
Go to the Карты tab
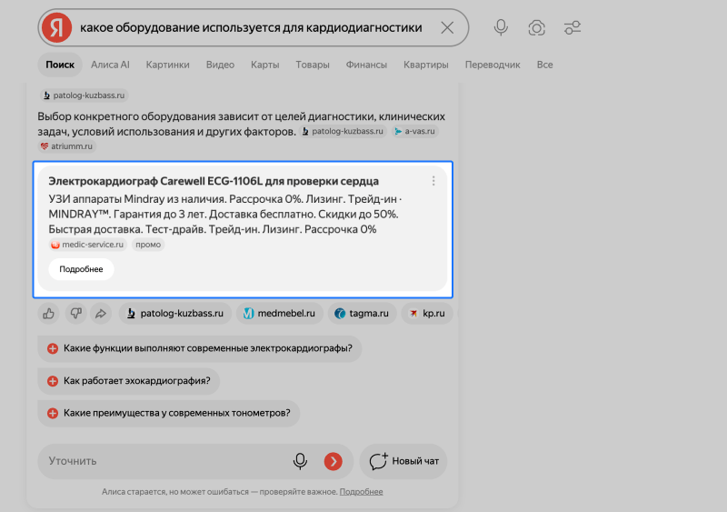pyautogui.click(x=264, y=65)
